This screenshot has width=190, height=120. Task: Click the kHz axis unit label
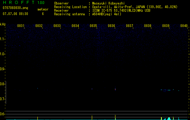(x=3, y=24)
